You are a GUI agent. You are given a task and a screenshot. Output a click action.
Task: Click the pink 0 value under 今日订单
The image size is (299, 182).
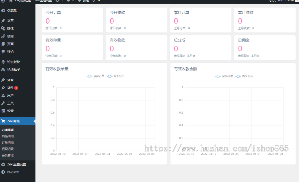48,21
